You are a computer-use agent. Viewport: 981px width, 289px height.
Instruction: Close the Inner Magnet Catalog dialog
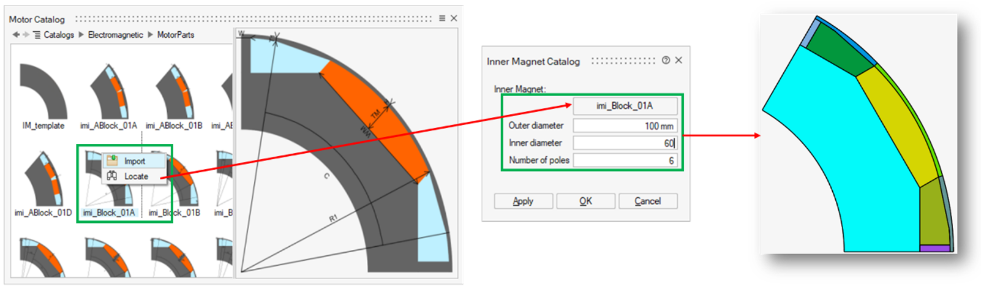pyautogui.click(x=678, y=61)
